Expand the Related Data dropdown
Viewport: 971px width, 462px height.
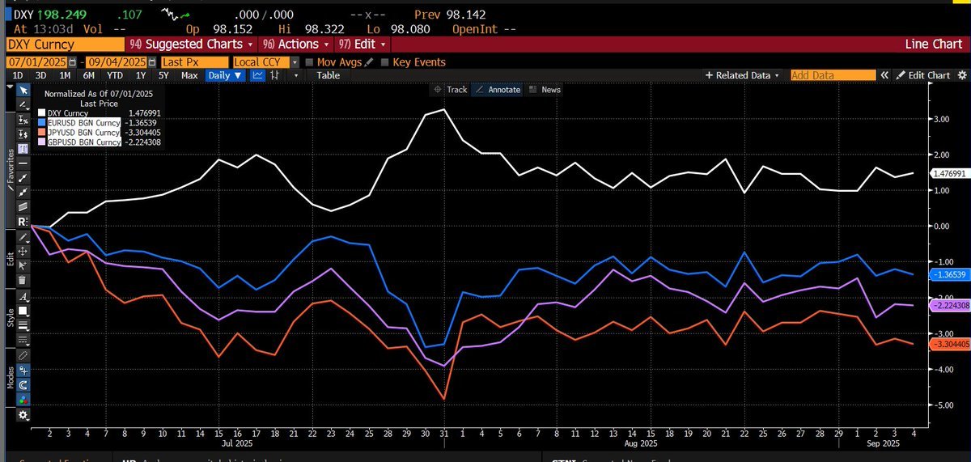click(x=742, y=75)
